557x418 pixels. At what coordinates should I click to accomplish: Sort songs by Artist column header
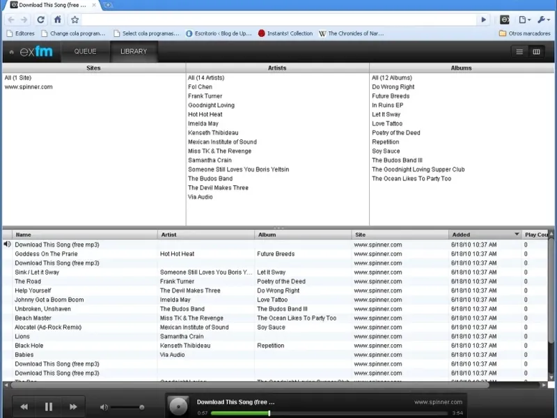tap(206, 235)
